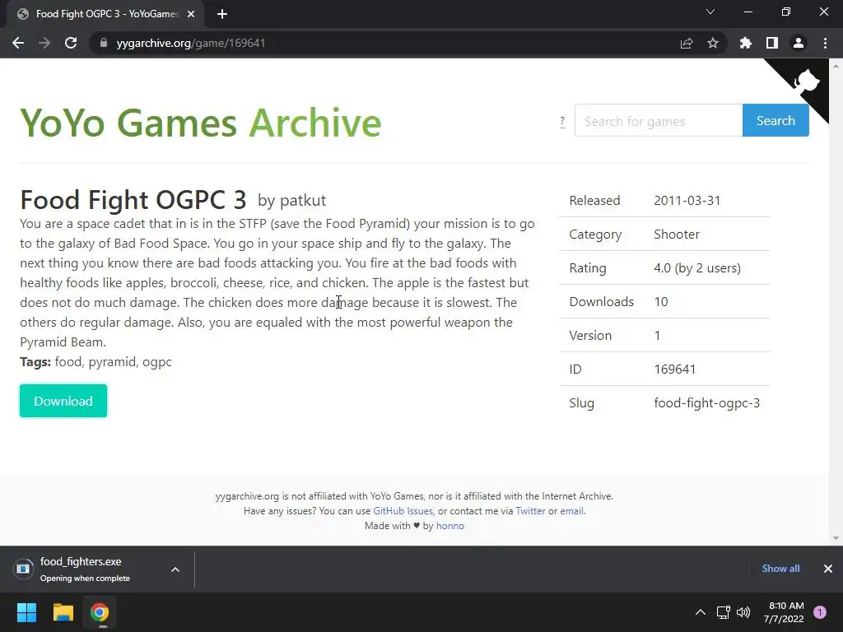Image resolution: width=843 pixels, height=632 pixels.
Task: Select release date 2011-03-31
Action: (687, 201)
